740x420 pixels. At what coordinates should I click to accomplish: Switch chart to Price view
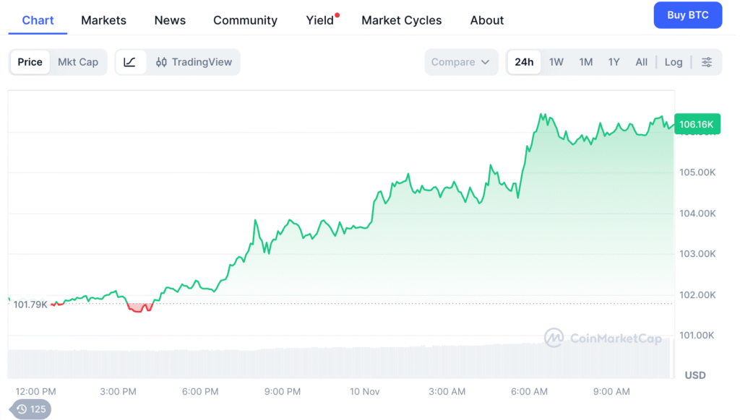click(x=30, y=62)
